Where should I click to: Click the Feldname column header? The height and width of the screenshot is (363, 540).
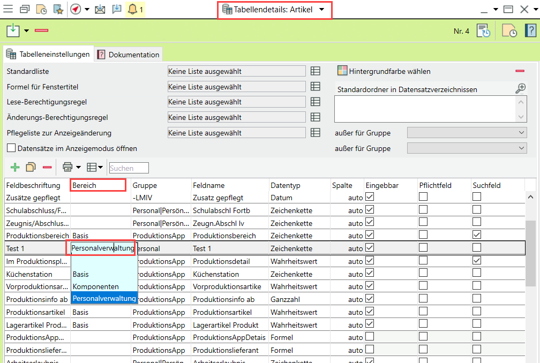point(208,185)
